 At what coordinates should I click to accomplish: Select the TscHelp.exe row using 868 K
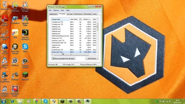[x=74, y=22]
